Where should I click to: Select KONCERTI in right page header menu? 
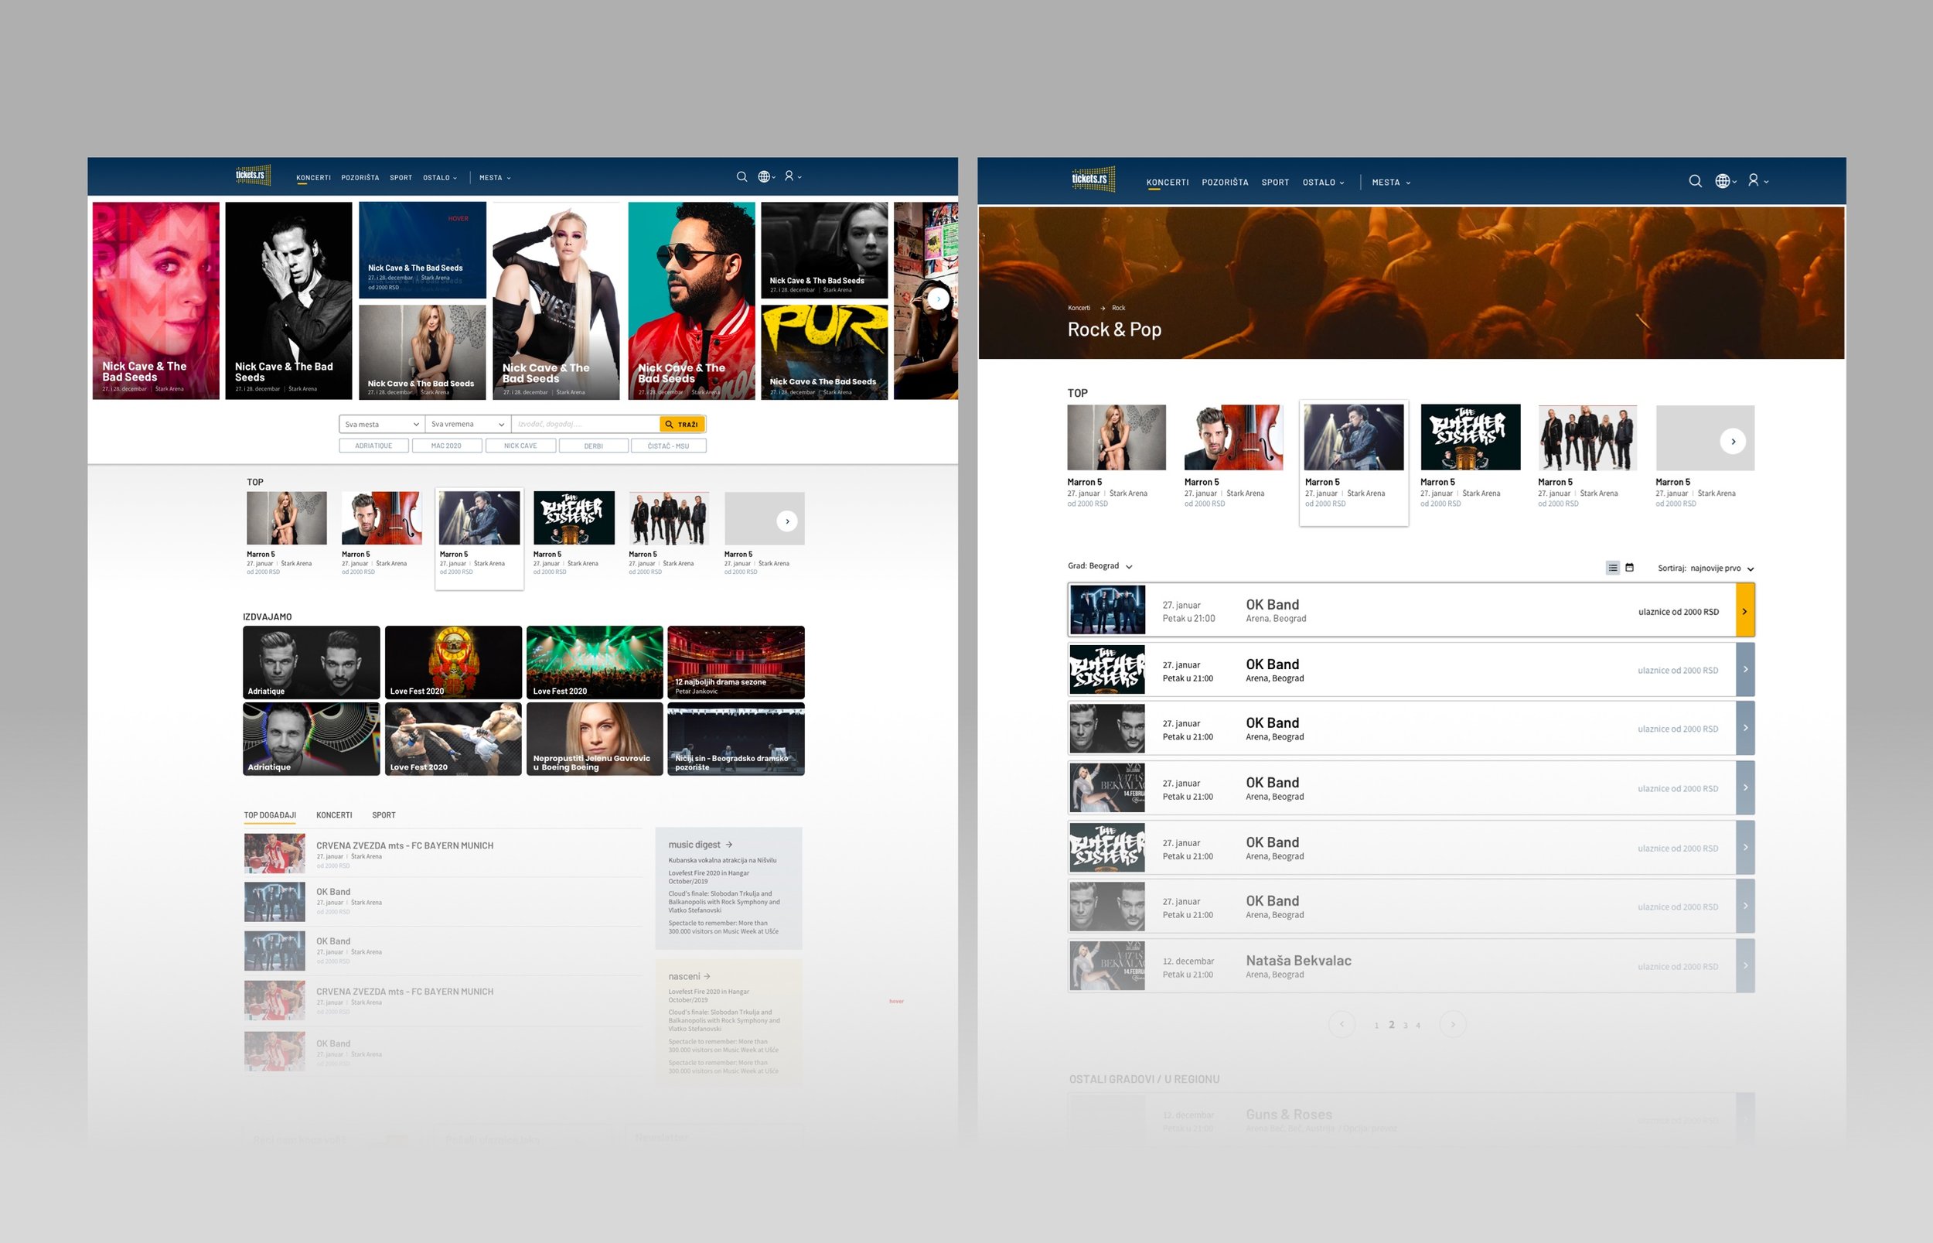1168,183
